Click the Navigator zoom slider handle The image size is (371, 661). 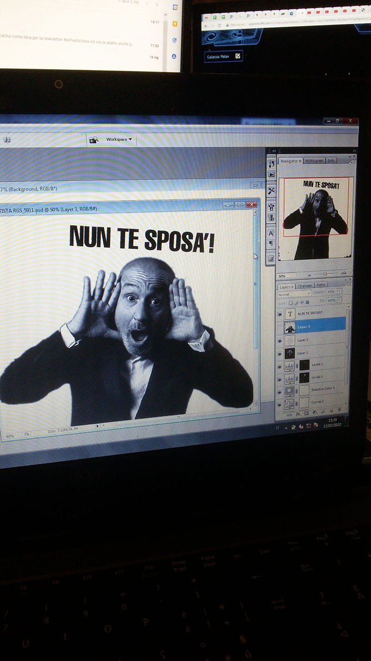click(x=325, y=274)
